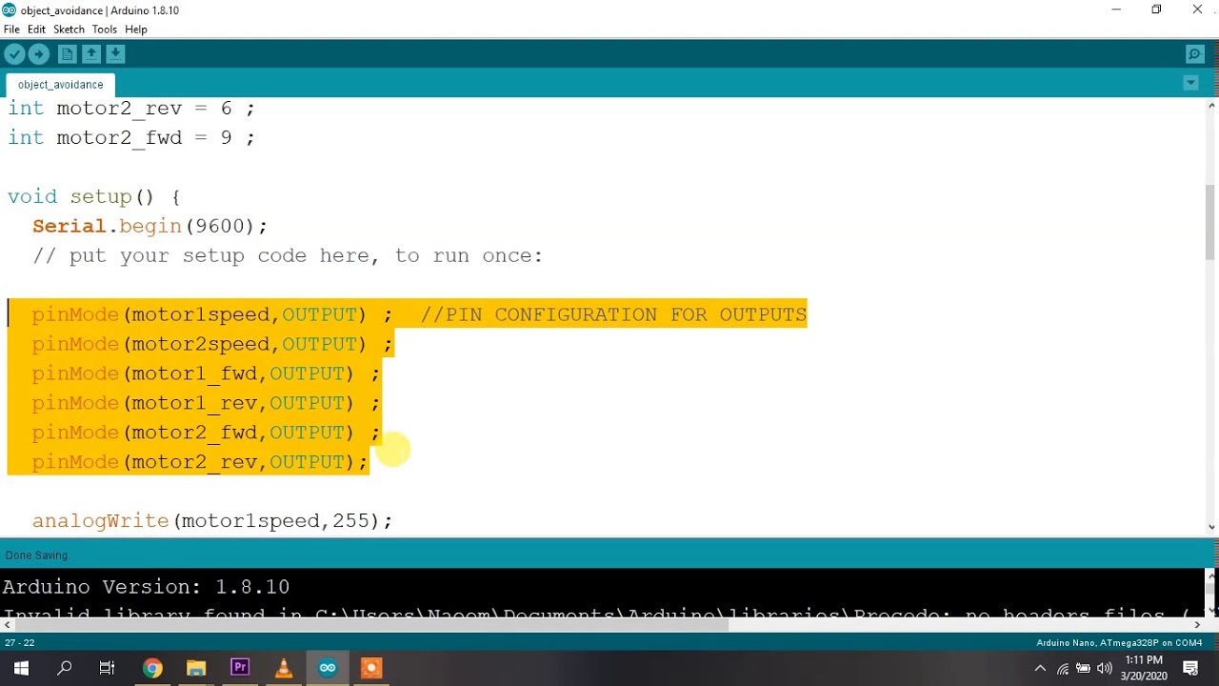Open the File menu
The height and width of the screenshot is (686, 1219).
pos(11,30)
